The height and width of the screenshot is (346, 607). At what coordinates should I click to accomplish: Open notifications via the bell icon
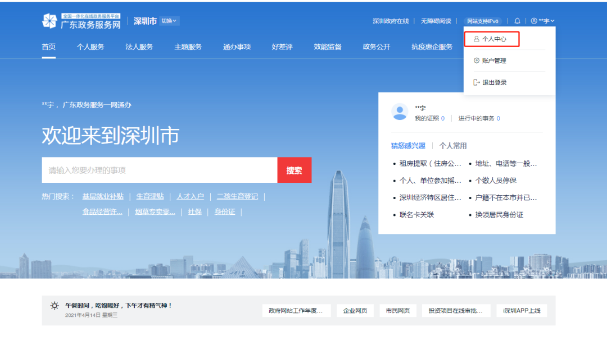click(517, 20)
